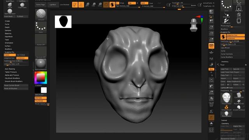Click Make PolyMesh3D button
The image size is (249, 140).
point(235,81)
